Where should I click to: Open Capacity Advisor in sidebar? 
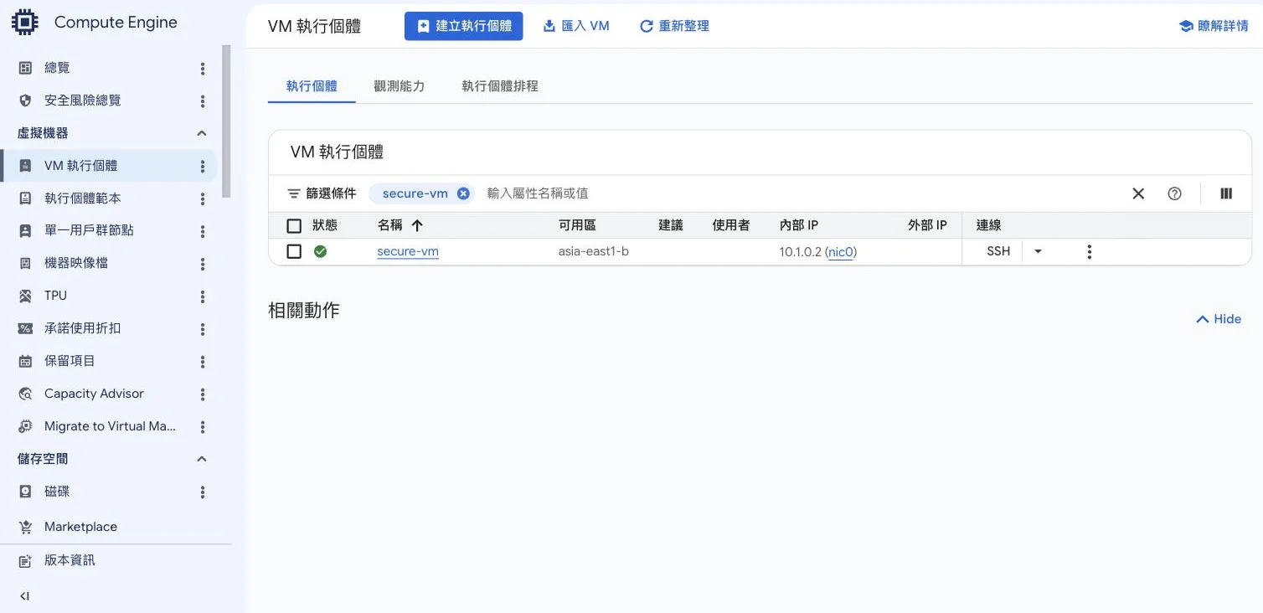click(x=94, y=394)
